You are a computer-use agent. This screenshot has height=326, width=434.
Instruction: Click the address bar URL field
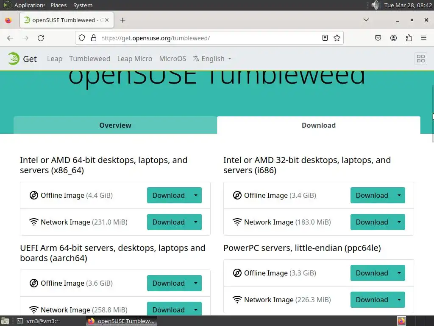point(209,38)
